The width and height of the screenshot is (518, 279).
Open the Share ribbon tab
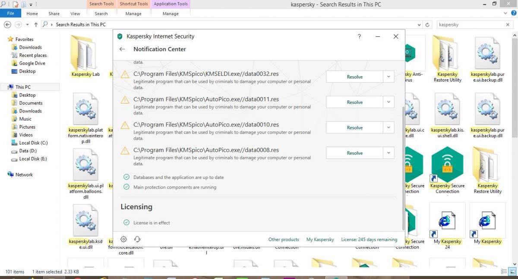point(54,13)
